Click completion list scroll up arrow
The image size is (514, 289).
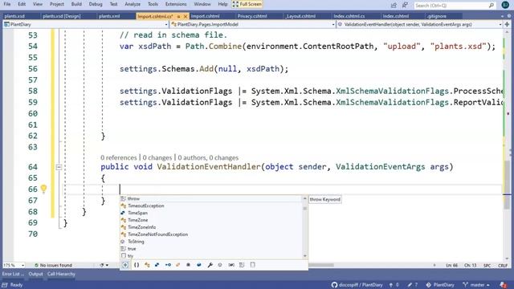pyautogui.click(x=305, y=198)
